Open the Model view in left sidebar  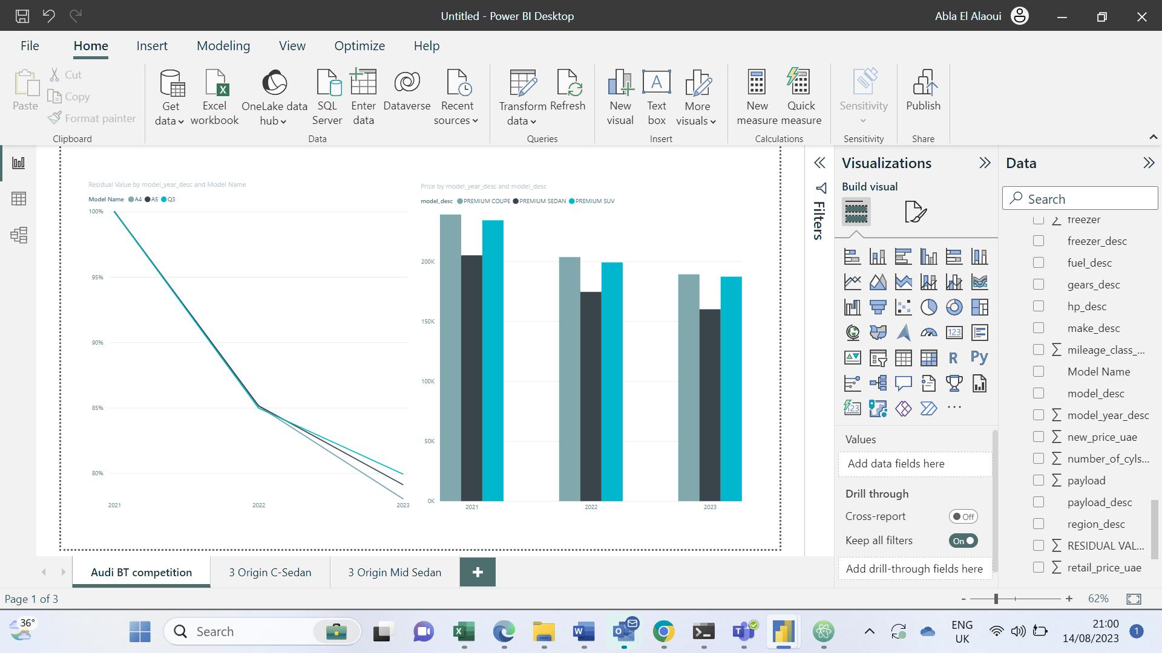(x=19, y=235)
